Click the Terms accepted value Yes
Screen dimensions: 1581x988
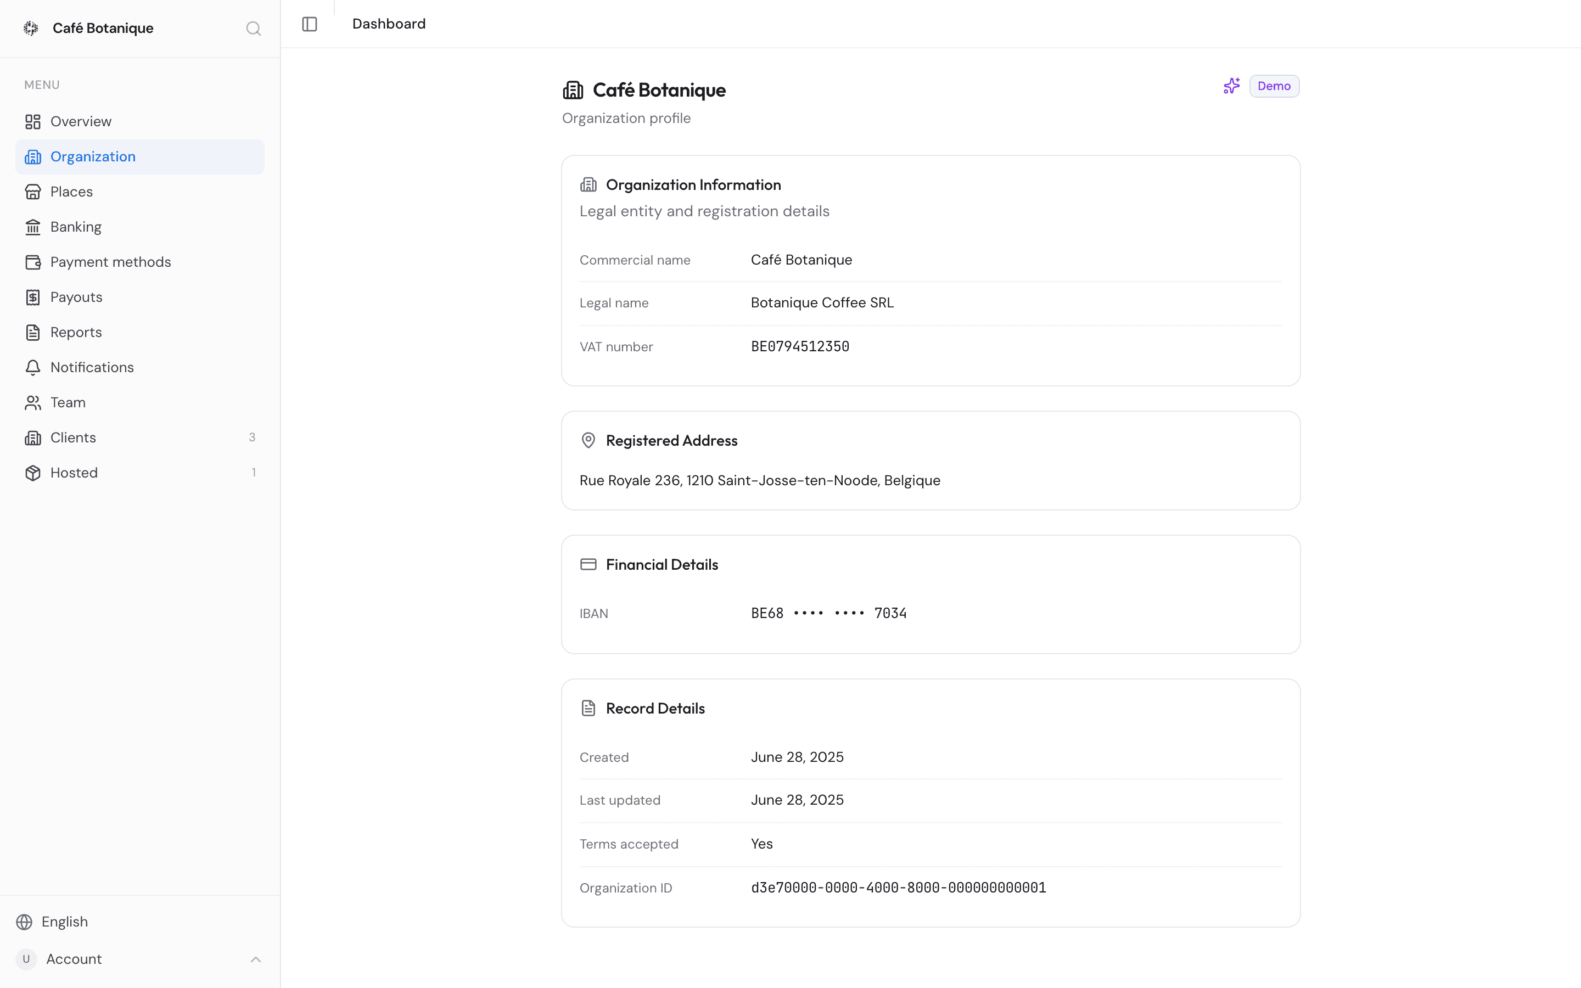(762, 844)
